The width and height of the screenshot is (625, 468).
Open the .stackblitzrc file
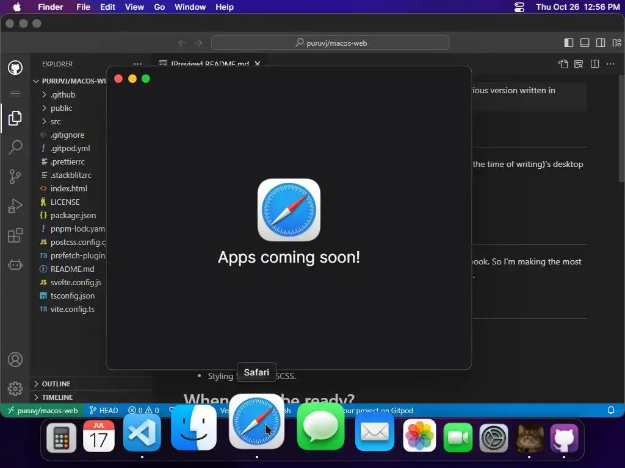tap(69, 175)
